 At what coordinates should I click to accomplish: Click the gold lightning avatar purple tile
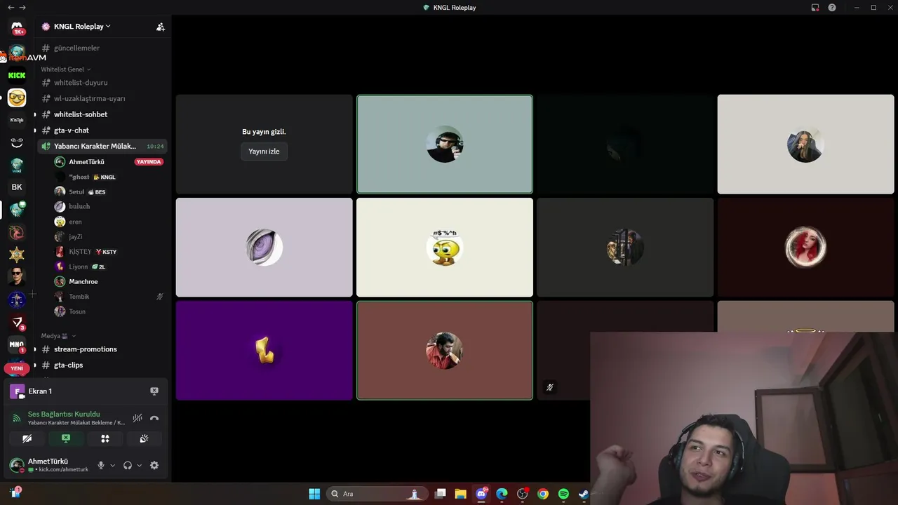pos(264,351)
